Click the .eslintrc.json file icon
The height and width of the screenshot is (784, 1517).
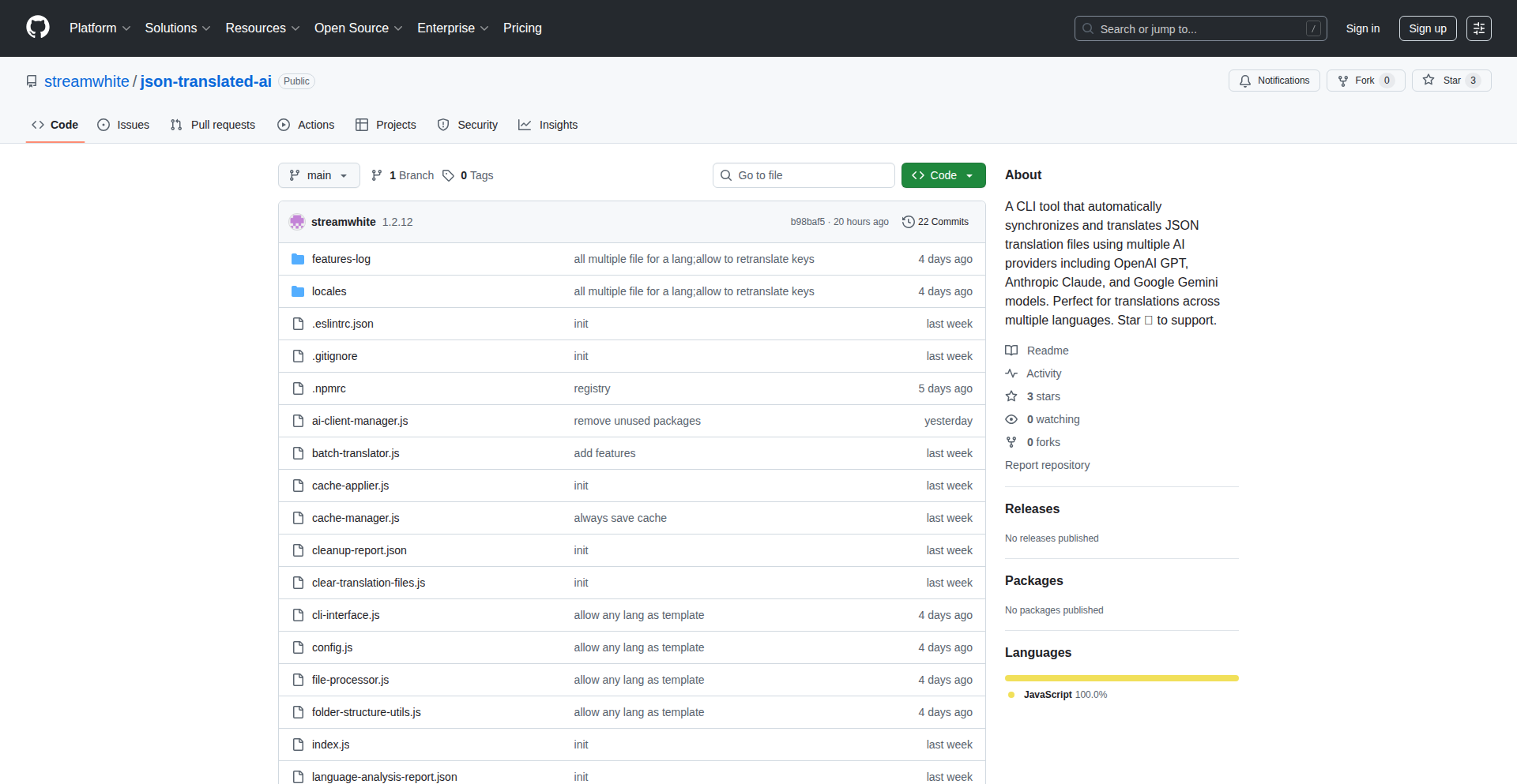[x=298, y=324]
